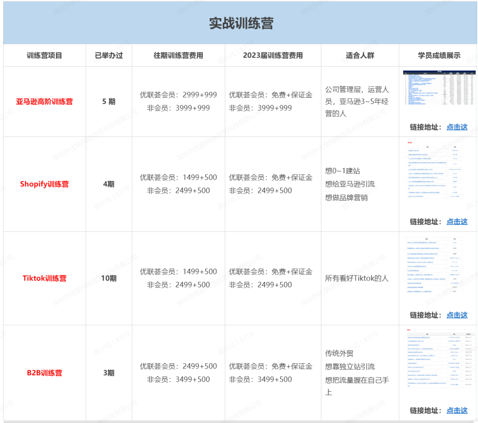Click 链接地址： label in Shopify row

click(x=426, y=222)
